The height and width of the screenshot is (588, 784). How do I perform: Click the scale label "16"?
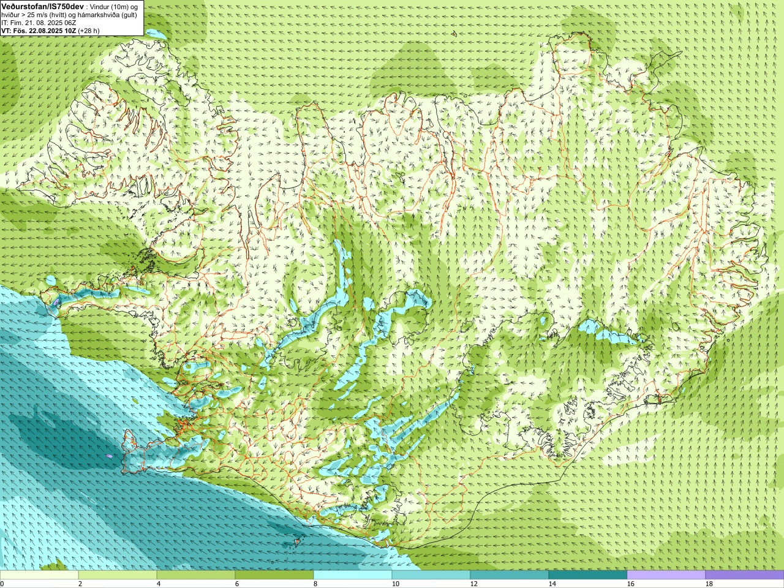tap(631, 584)
